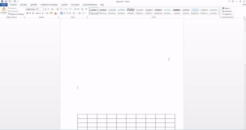Apply the Название title style
246x130 pixels.
pyautogui.click(x=131, y=11)
